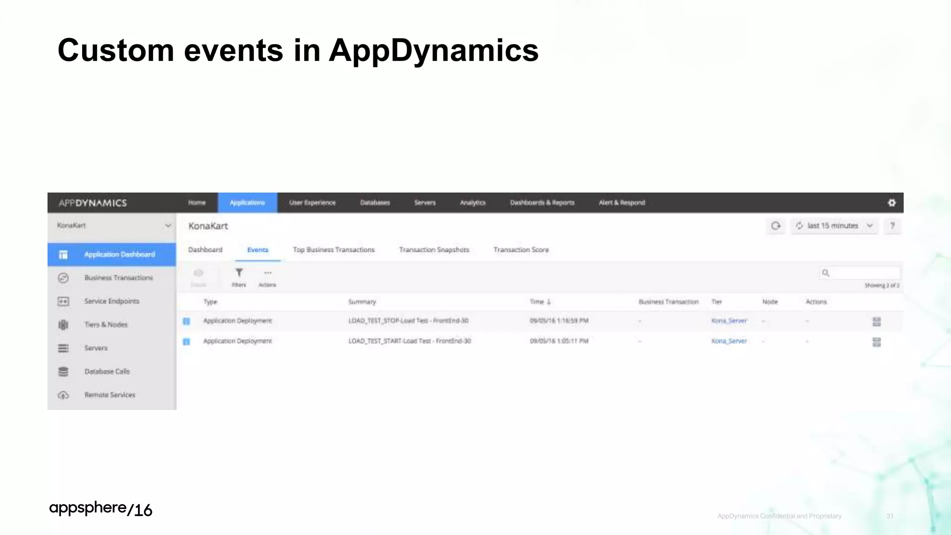Open Remote Services in sidebar
Screen dimensions: 951x535
point(110,395)
